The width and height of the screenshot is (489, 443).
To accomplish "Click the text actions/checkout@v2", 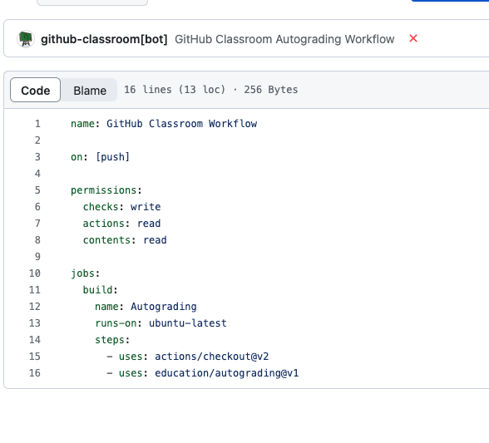I will 212,357.
